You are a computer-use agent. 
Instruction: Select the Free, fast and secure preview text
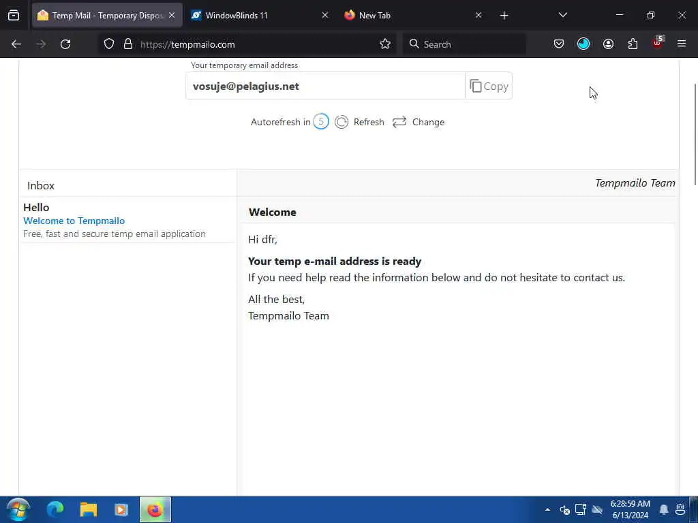pyautogui.click(x=115, y=234)
